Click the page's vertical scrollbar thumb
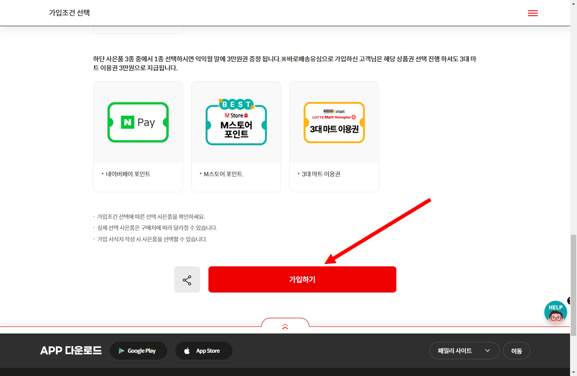Screen dimensions: 577x376 (x=574, y=285)
